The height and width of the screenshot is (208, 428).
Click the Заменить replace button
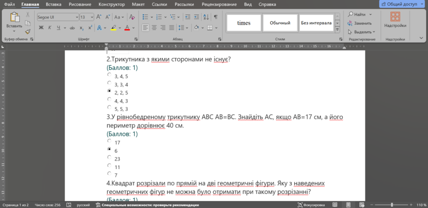tap(360, 23)
